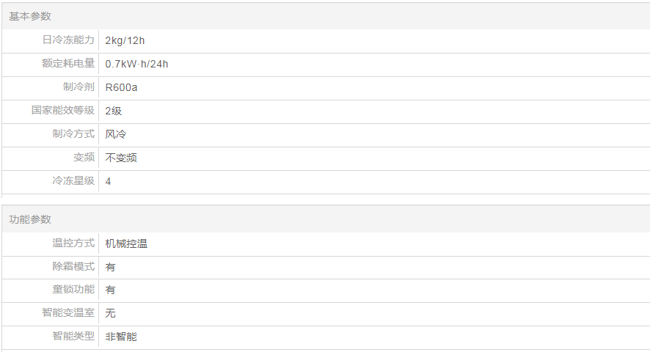The width and height of the screenshot is (653, 352).
Task: Click the R600a refrigerant value
Action: pyautogui.click(x=121, y=87)
